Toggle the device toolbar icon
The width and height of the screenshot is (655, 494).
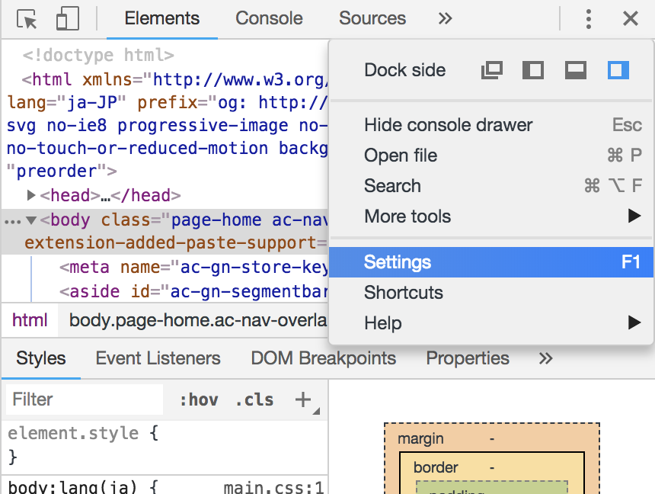pyautogui.click(x=68, y=19)
